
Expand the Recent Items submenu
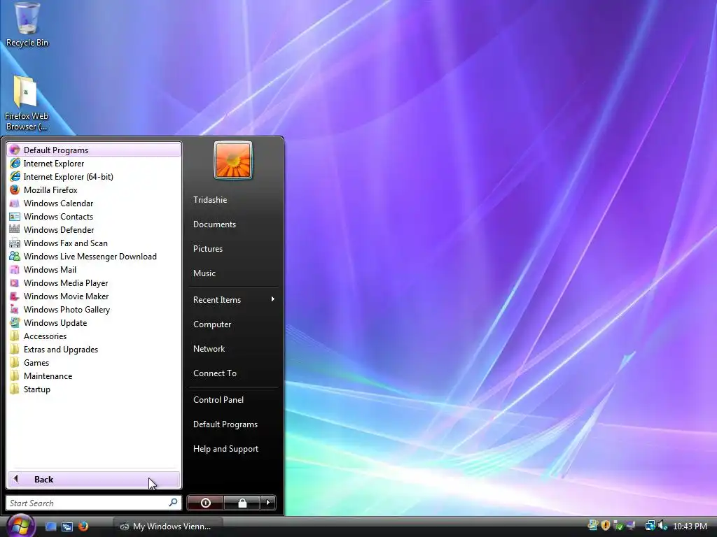[233, 299]
